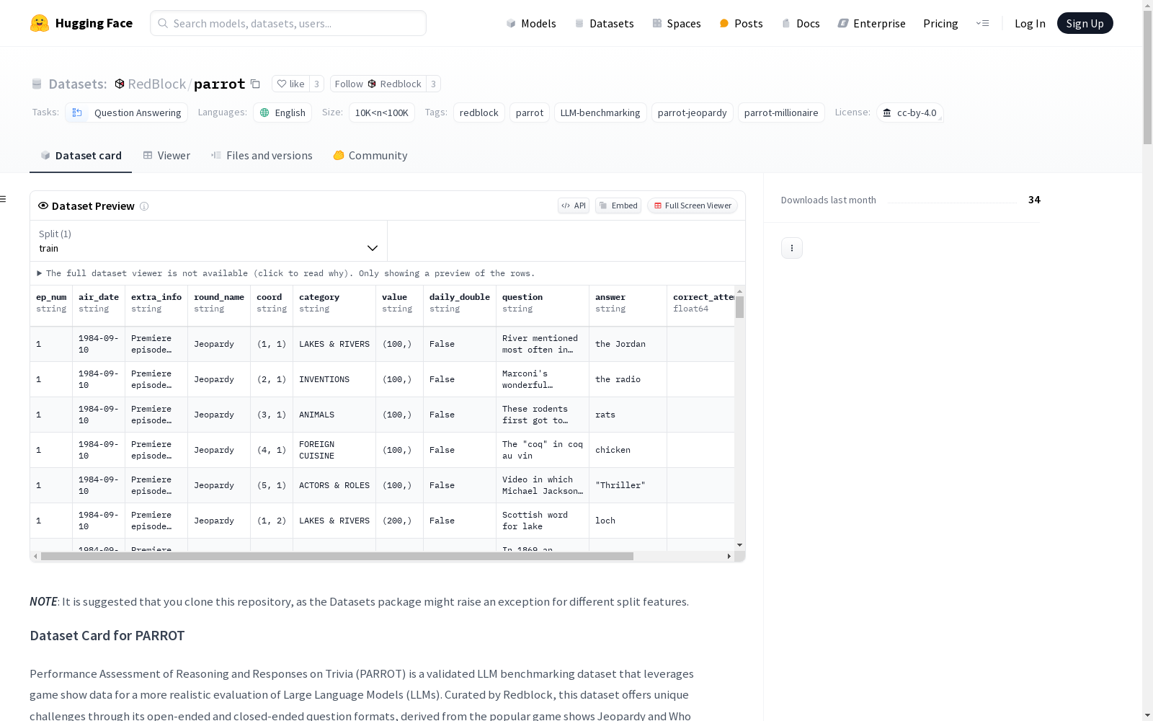The image size is (1153, 721).
Task: Expand the viewer not available notice
Action: click(x=286, y=273)
